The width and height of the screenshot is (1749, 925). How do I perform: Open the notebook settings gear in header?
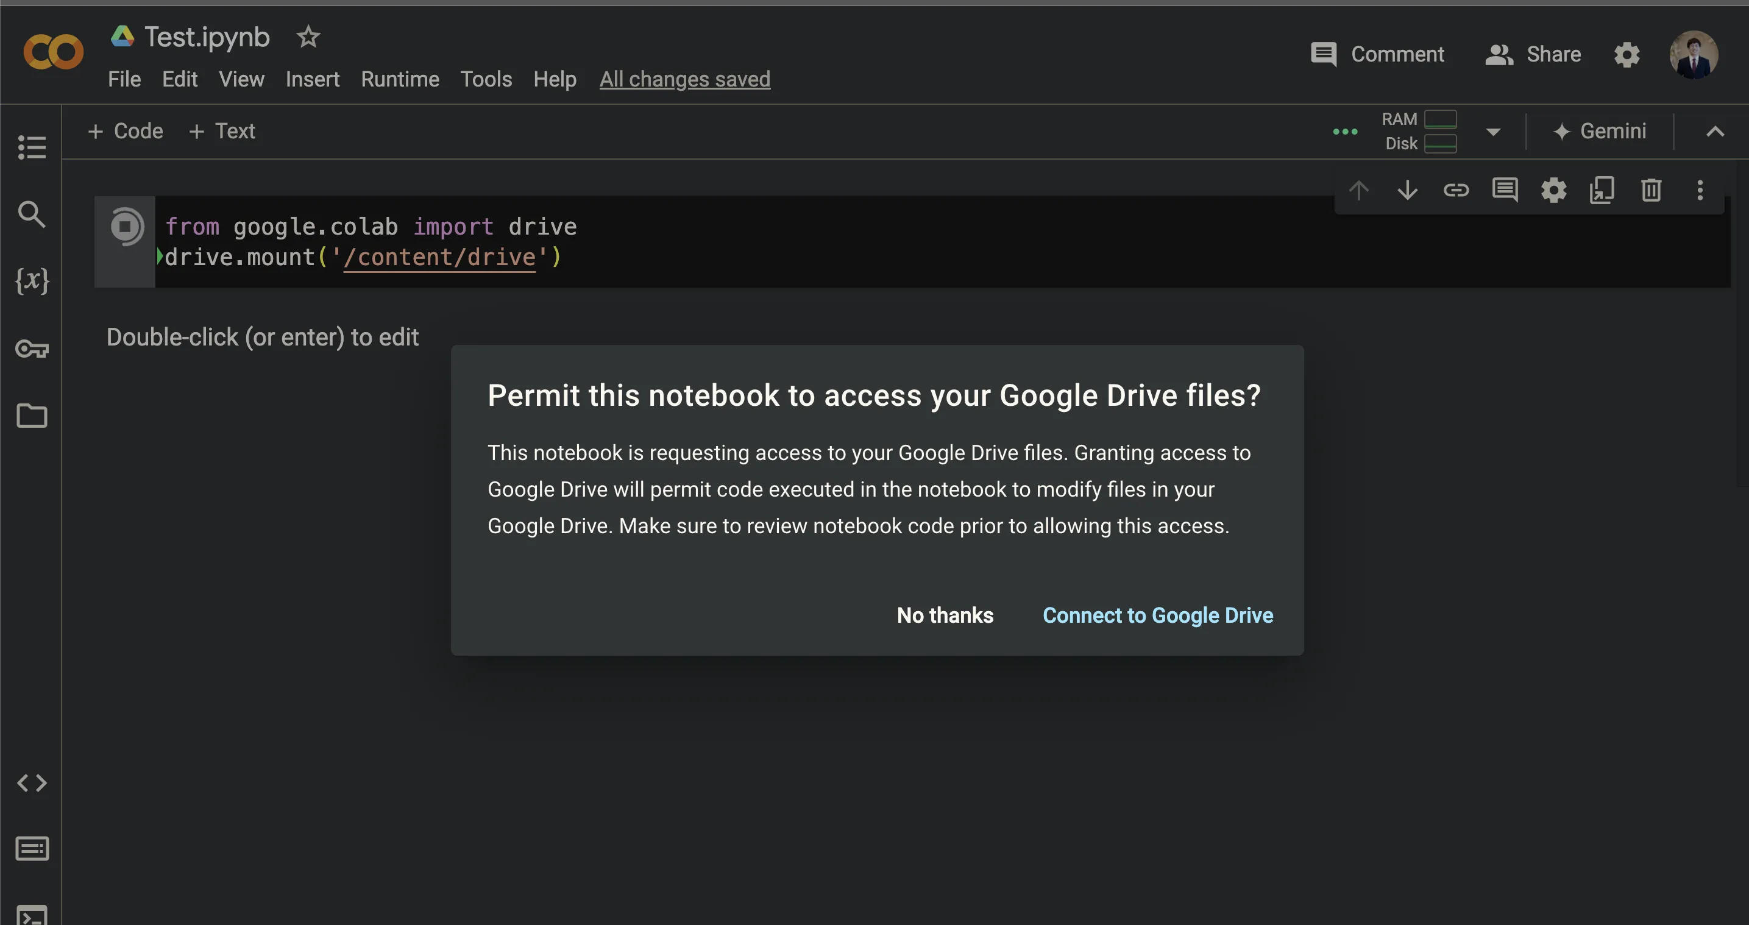[1627, 54]
